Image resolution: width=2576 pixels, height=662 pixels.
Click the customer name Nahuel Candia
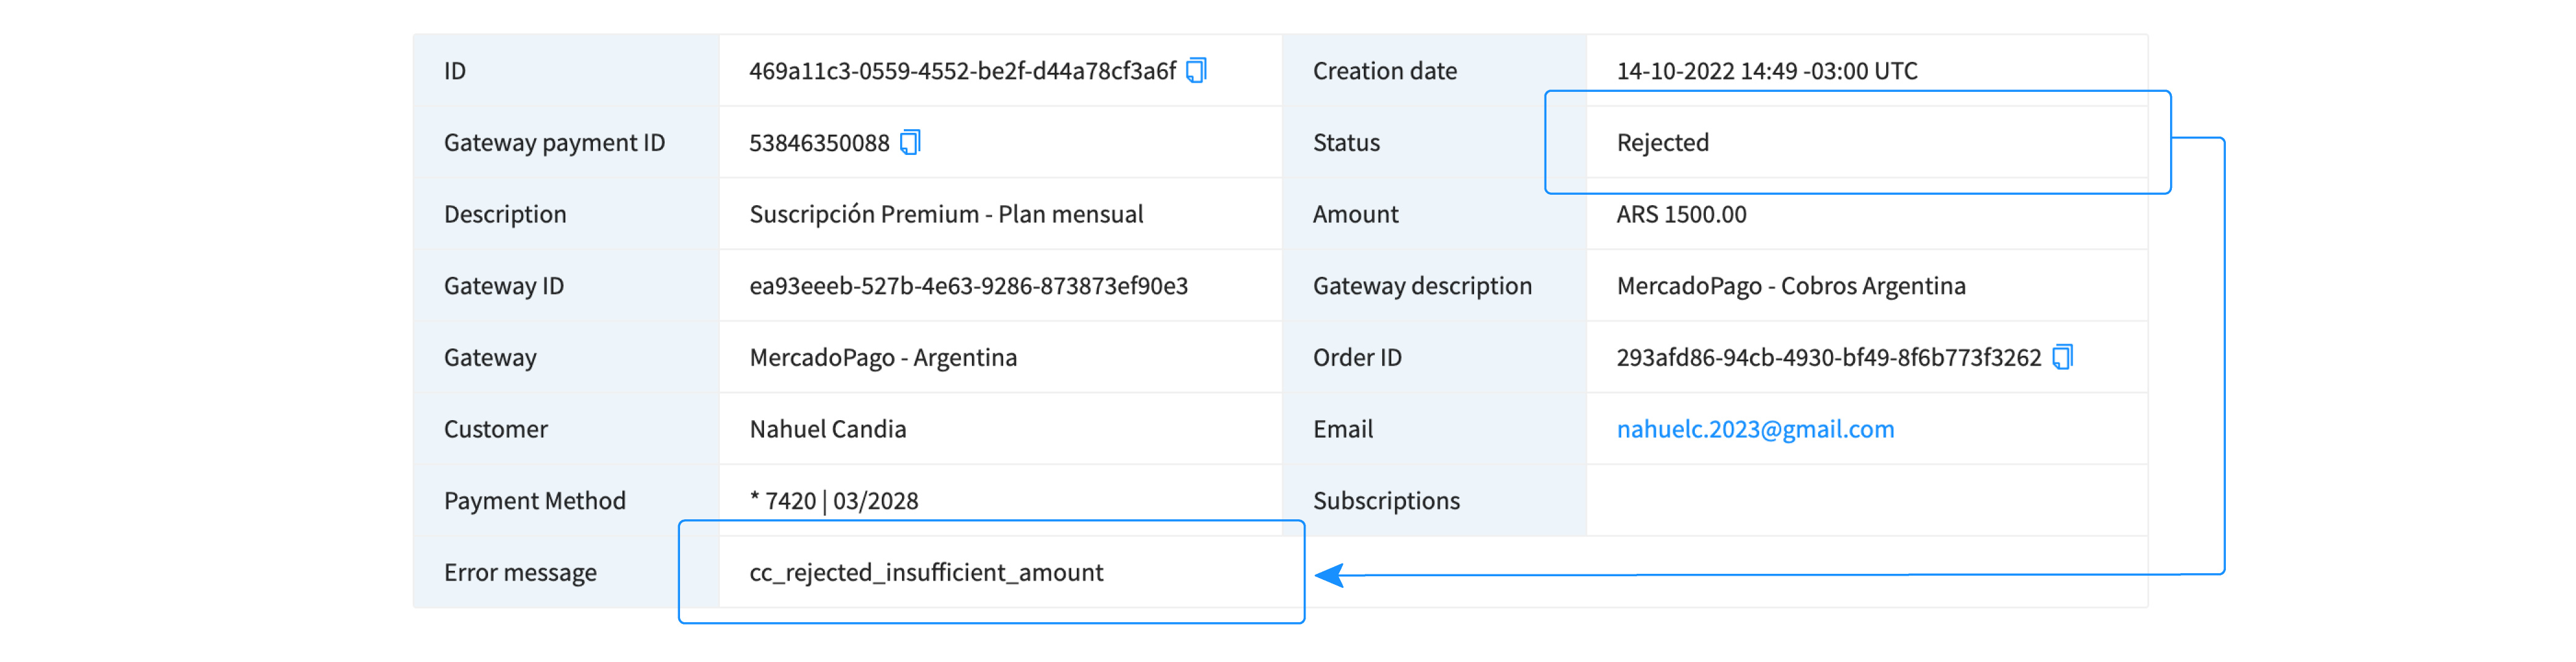[x=828, y=429]
